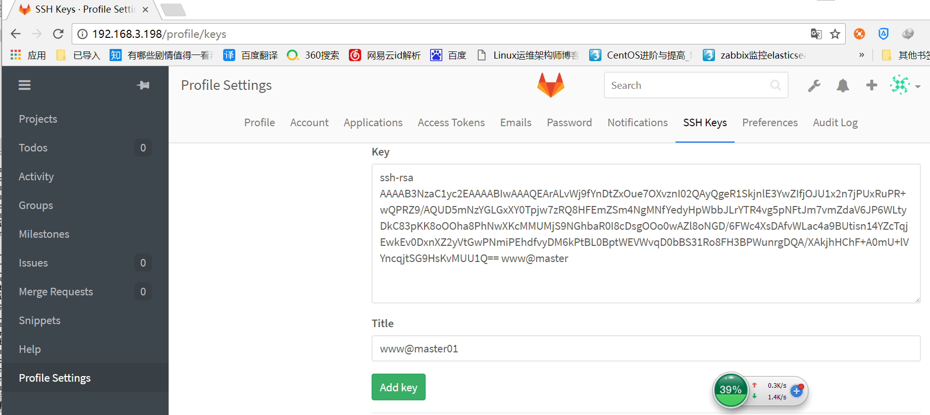Screen dimensions: 930x415
Task: Open Milestones in the sidebar
Action: pos(85,234)
